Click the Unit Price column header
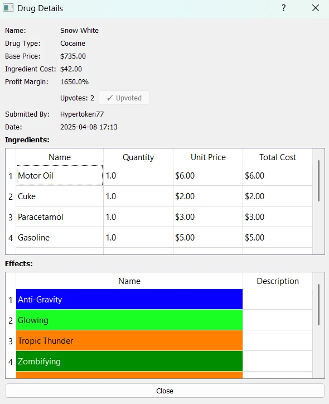Viewport: 329px width, 404px height. click(x=208, y=157)
